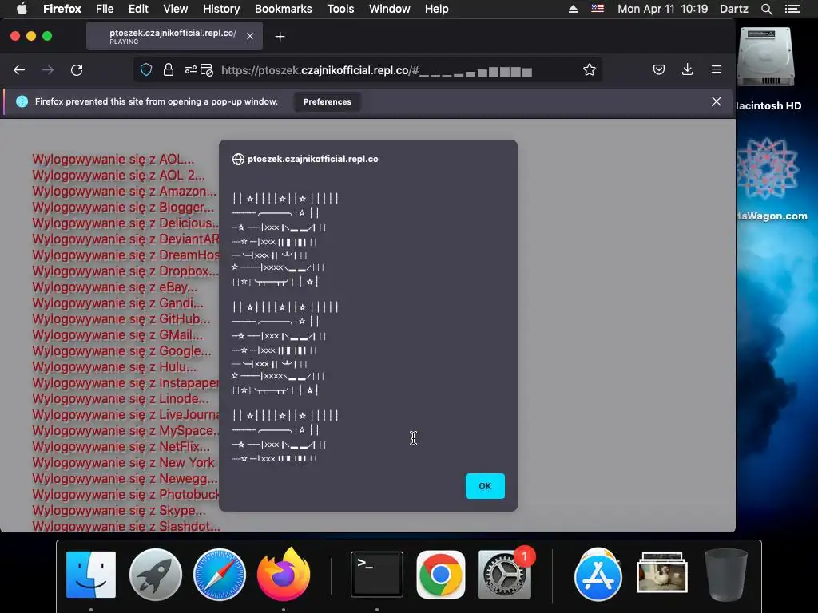
Task: Click 'Wylogowywanie się z AOL...' first line
Action: click(113, 159)
